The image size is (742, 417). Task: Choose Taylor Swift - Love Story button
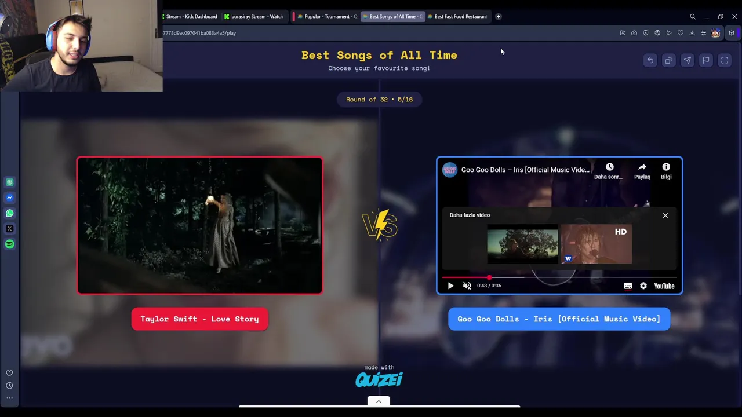(199, 319)
